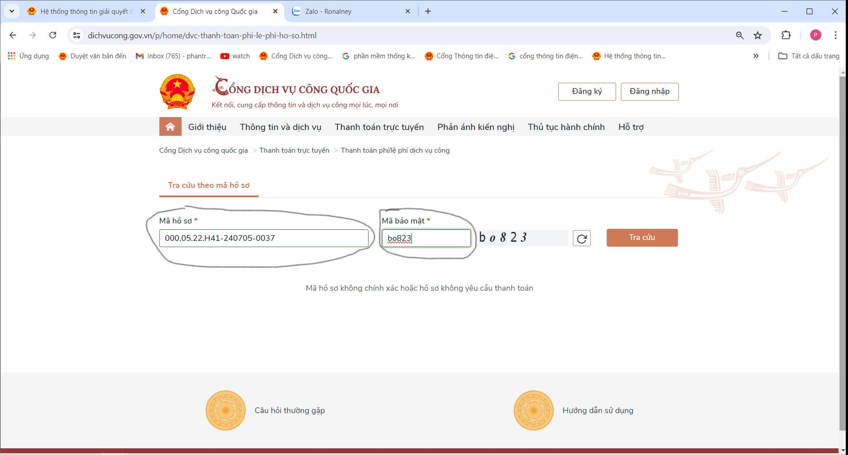Screen dimensions: 848x455
Task: Close the Cổng Dịch vụ công Quốc gia tab
Action: pyautogui.click(x=275, y=11)
